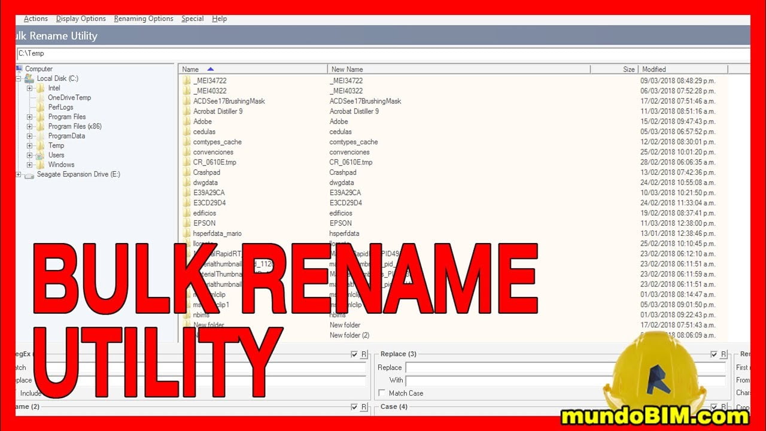Viewport: 766px width, 431px height.
Task: Click the folder icon of _MEI34722
Action: [187, 81]
